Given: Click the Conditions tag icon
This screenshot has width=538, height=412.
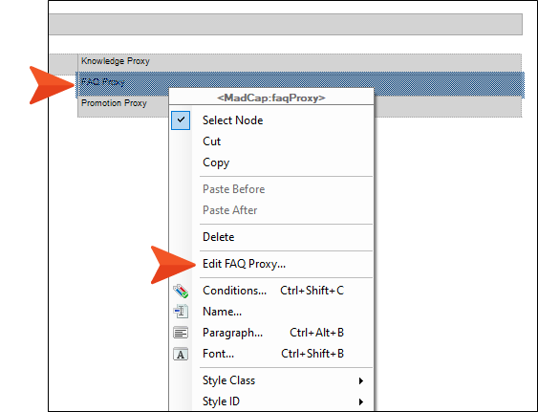Looking at the screenshot, I should [181, 291].
